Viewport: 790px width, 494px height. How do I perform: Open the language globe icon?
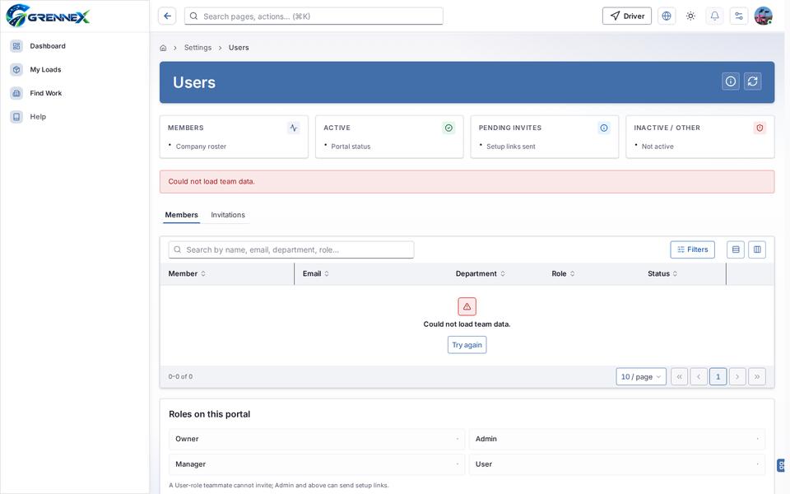pos(667,16)
